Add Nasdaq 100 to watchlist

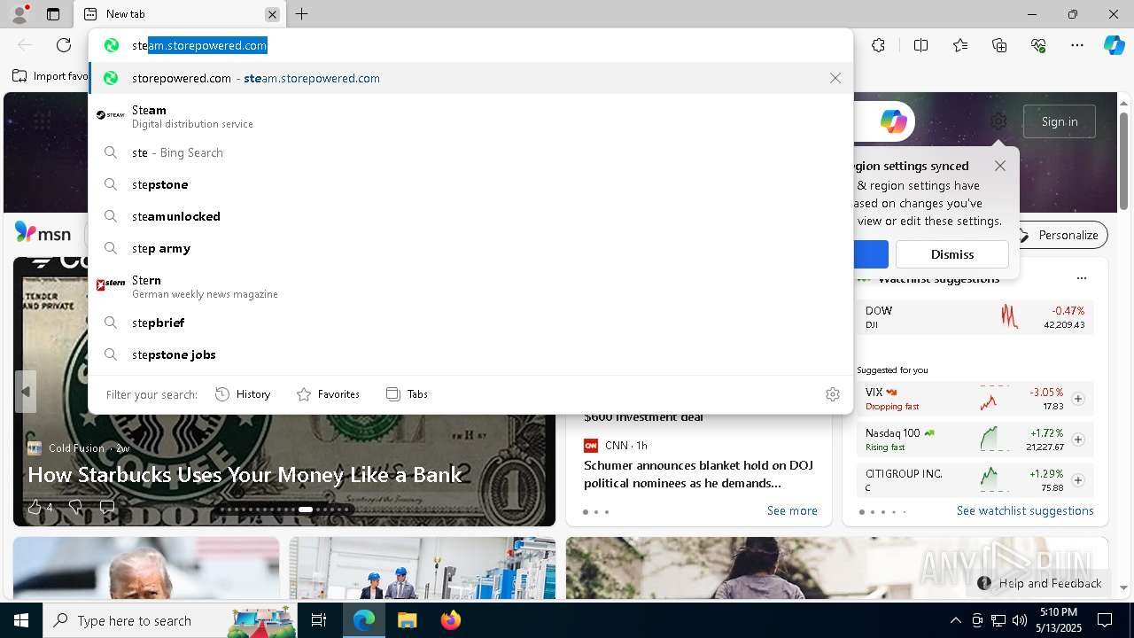coord(1078,440)
